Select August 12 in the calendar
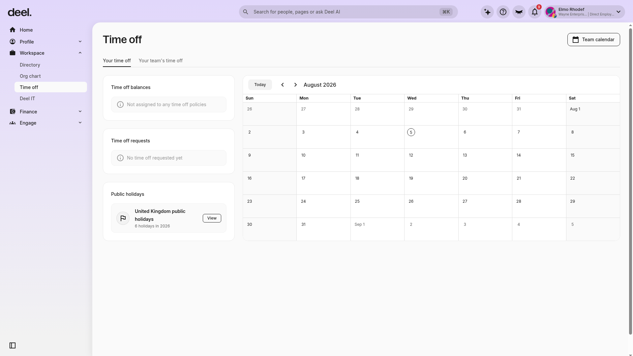This screenshot has width=633, height=356. (x=411, y=155)
